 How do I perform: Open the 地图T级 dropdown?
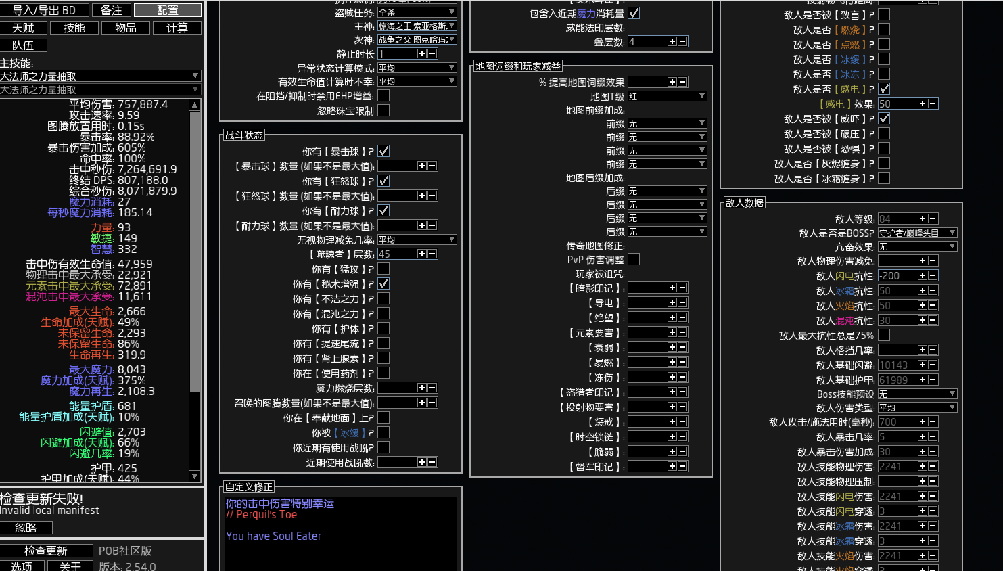[x=667, y=96]
